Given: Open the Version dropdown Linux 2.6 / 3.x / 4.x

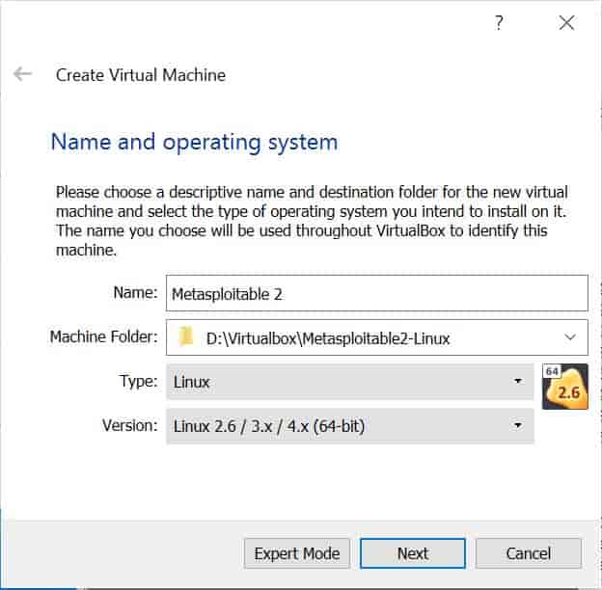Looking at the screenshot, I should click(350, 426).
